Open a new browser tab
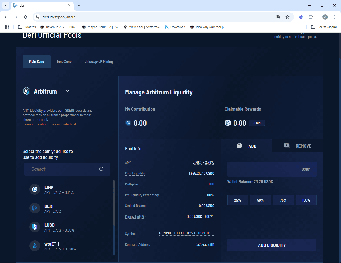The image size is (341, 263). [79, 5]
